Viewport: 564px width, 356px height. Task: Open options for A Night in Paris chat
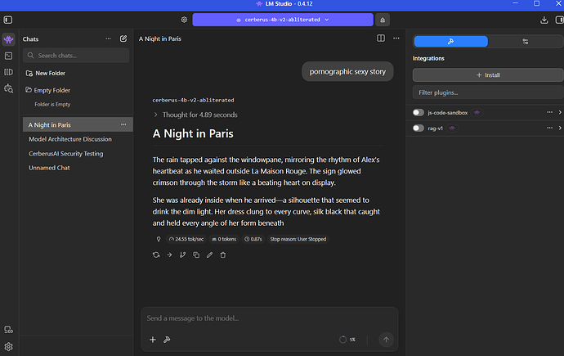123,124
